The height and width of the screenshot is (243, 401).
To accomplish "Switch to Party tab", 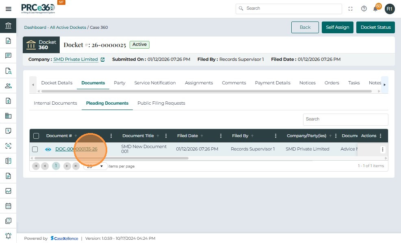I will point(119,83).
